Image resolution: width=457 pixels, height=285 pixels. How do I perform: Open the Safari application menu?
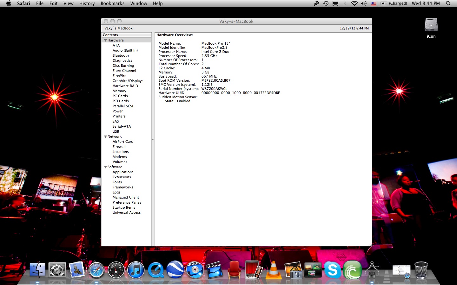pyautogui.click(x=24, y=3)
